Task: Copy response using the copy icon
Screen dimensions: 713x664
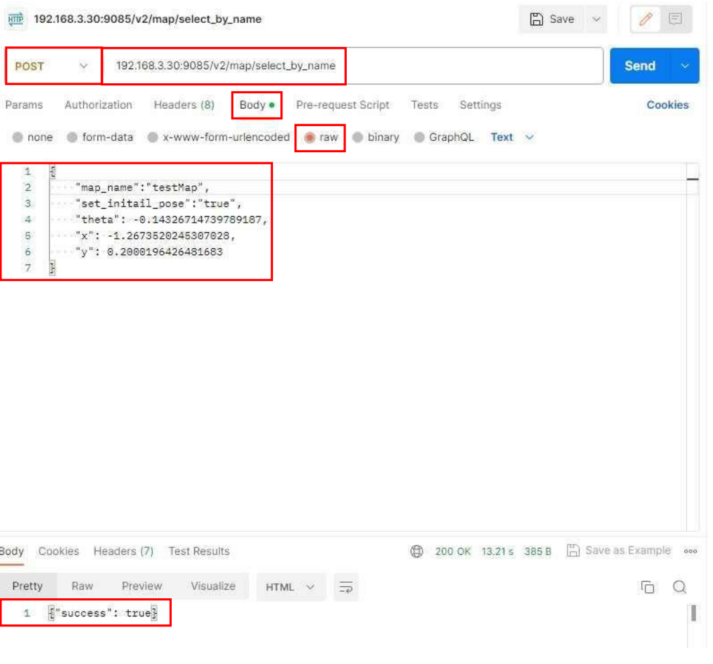Action: pos(647,588)
